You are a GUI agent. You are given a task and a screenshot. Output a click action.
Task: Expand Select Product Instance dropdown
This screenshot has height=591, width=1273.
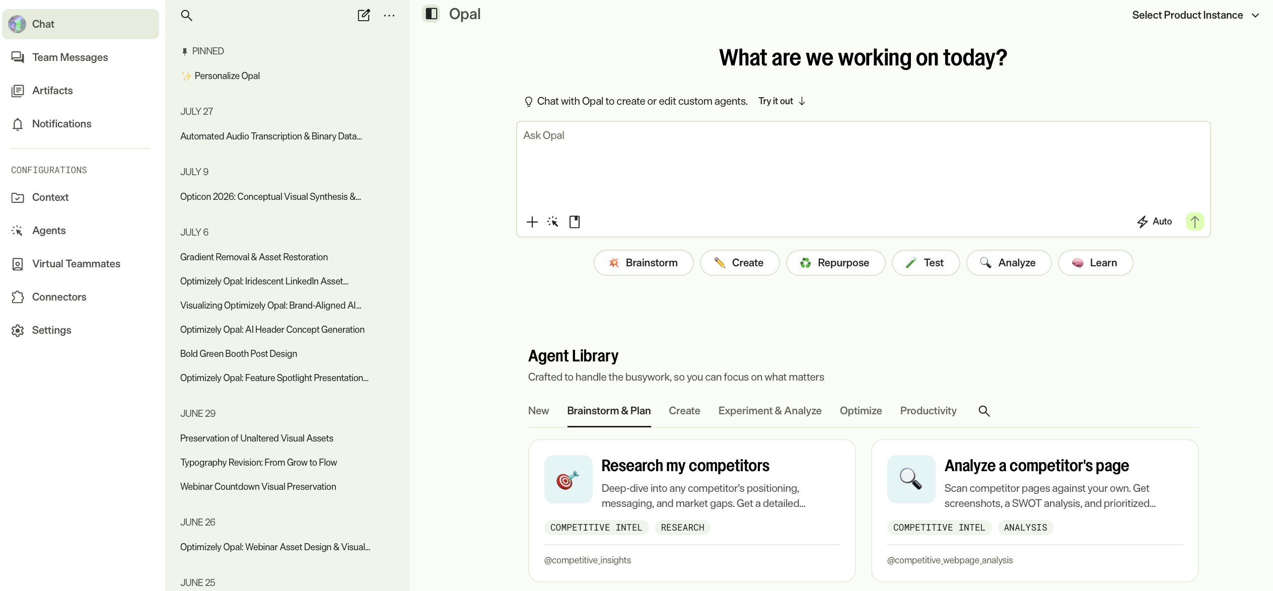[x=1195, y=15]
